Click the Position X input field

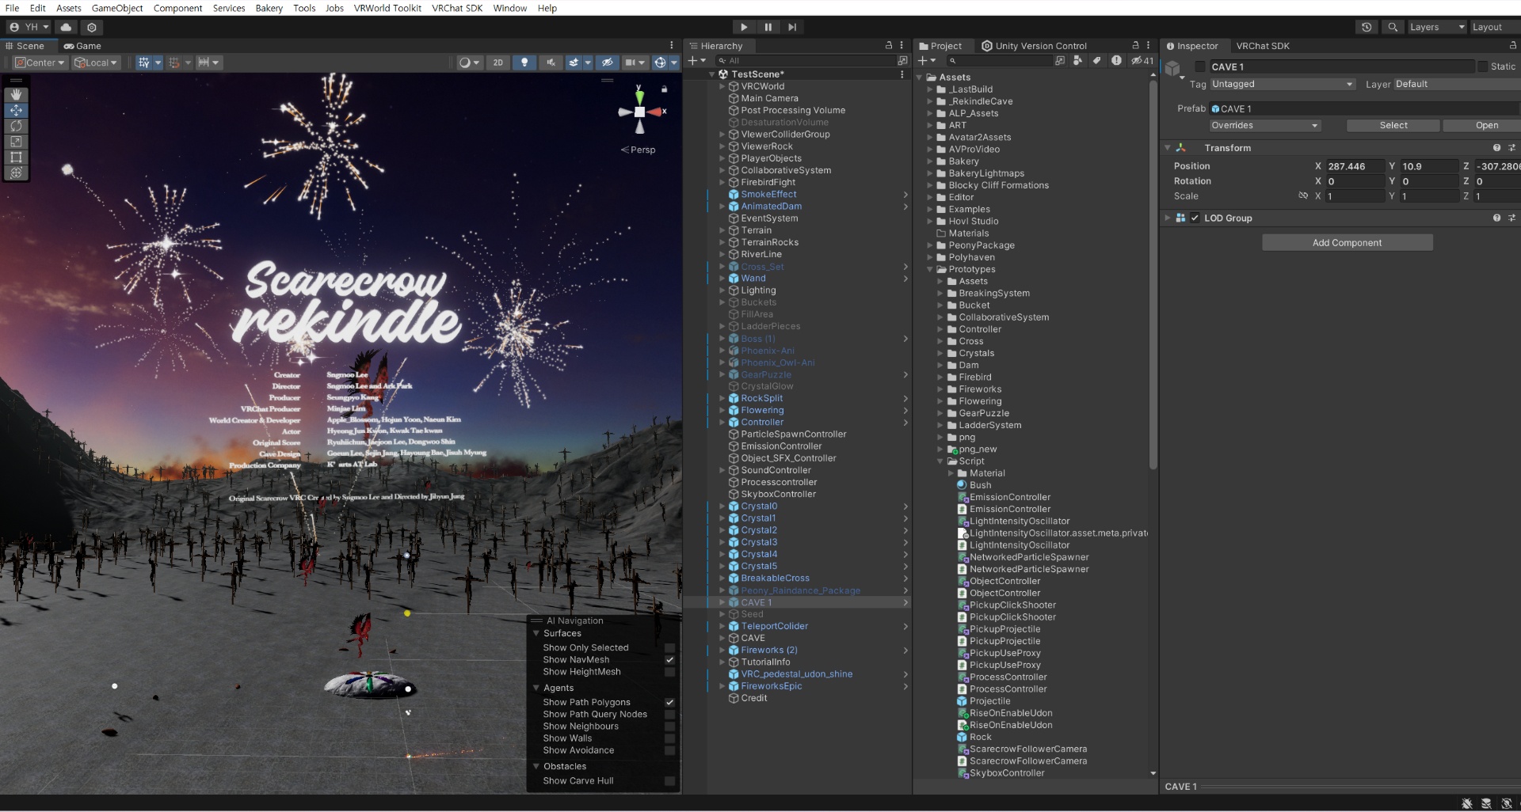point(1355,166)
